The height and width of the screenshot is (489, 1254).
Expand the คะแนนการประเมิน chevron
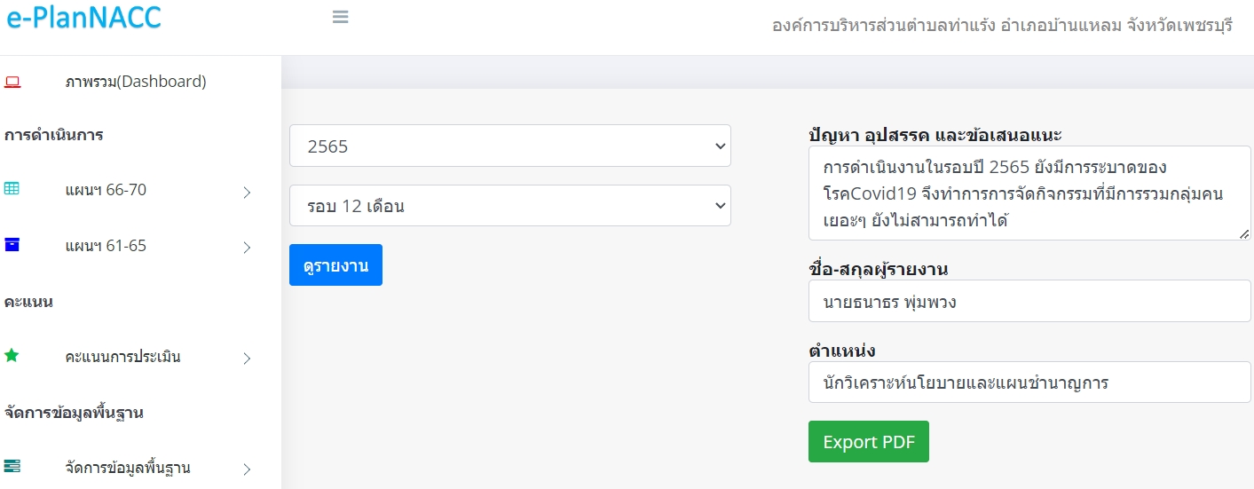click(x=248, y=359)
